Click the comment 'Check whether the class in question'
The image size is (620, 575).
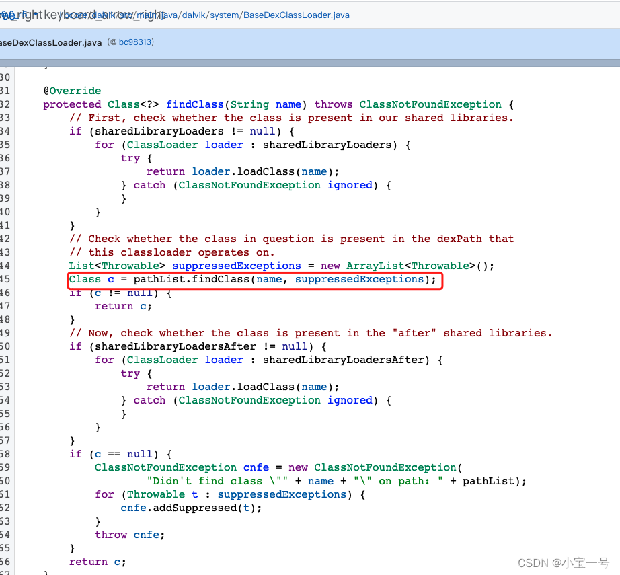(291, 239)
